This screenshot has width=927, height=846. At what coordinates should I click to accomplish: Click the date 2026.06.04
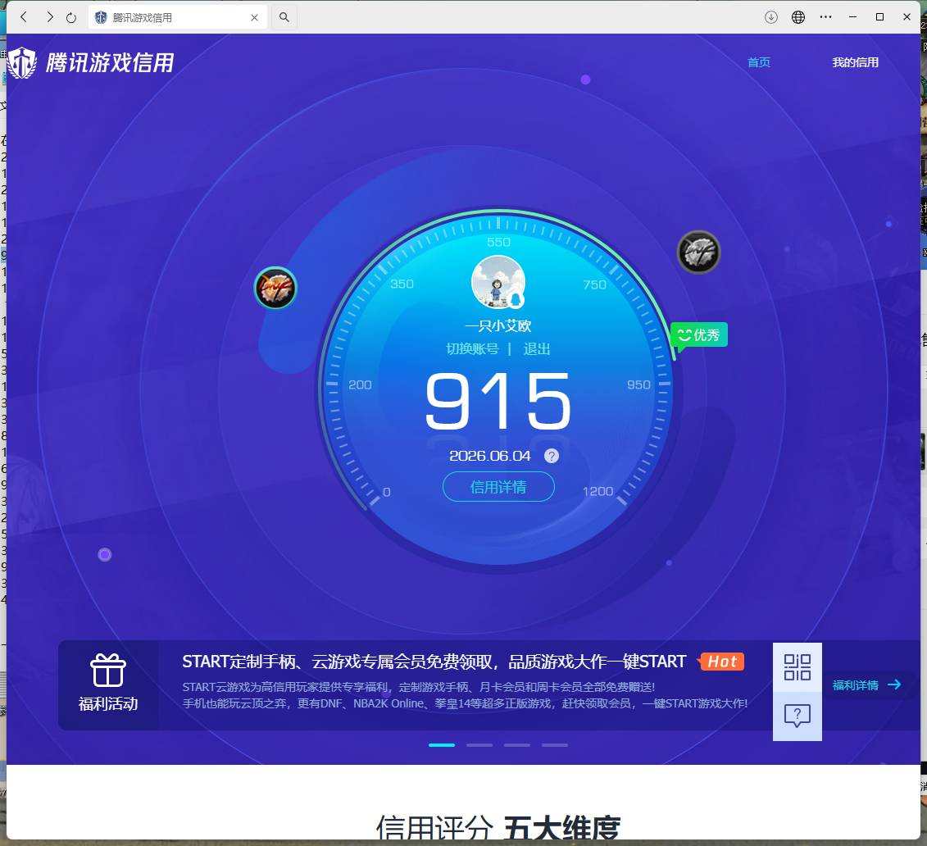coord(490,456)
